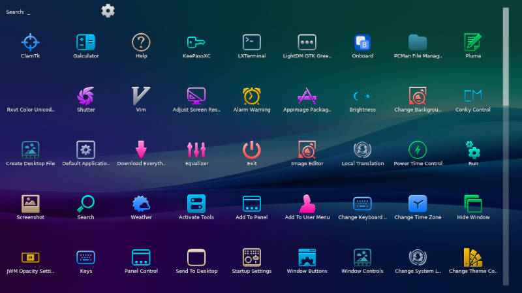Launch Galculator

coord(85,42)
